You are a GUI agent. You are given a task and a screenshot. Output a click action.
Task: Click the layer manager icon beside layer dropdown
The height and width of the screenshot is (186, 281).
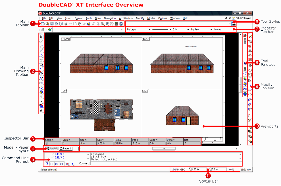pos(50,29)
